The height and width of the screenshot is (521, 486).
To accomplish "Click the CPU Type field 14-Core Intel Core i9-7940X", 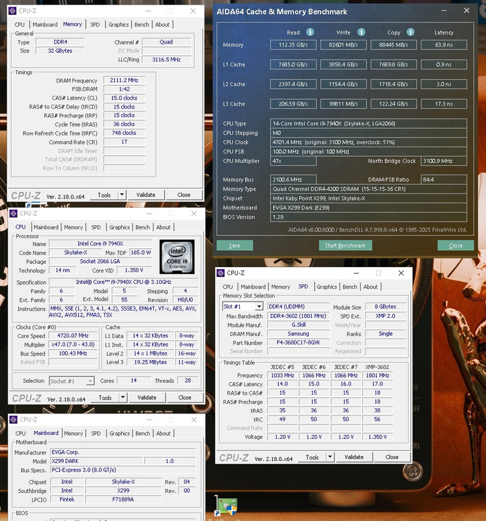I will click(x=368, y=124).
